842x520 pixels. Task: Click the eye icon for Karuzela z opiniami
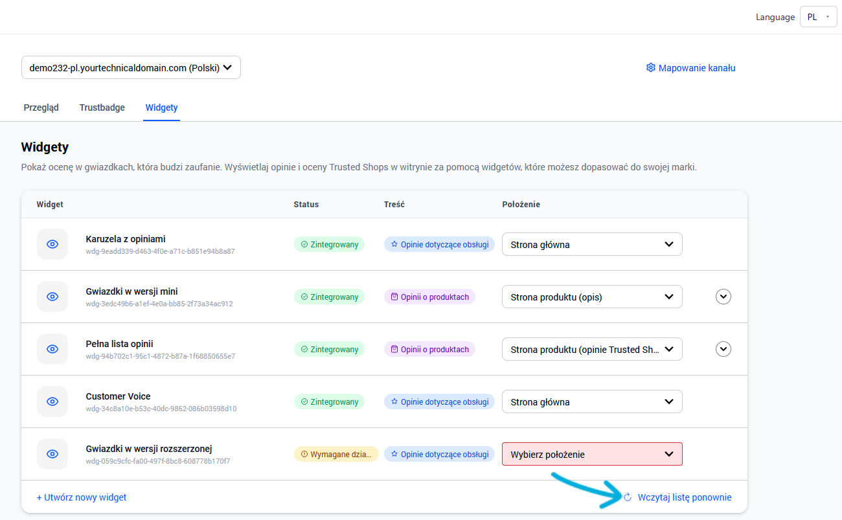(52, 244)
